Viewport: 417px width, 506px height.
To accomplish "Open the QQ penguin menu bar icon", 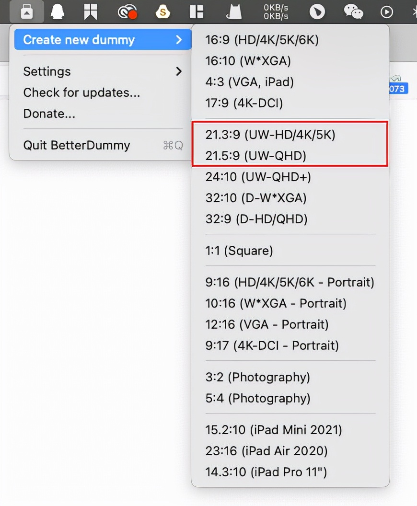I will coord(58,12).
